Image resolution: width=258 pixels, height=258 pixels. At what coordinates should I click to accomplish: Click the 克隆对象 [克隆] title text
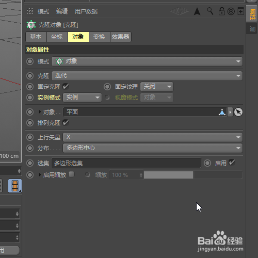[x=58, y=25]
